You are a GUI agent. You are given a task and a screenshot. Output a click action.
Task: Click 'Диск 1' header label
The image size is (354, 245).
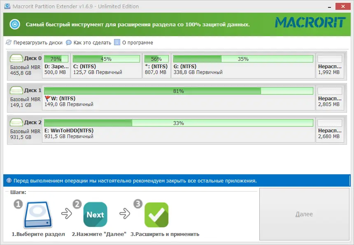point(33,90)
